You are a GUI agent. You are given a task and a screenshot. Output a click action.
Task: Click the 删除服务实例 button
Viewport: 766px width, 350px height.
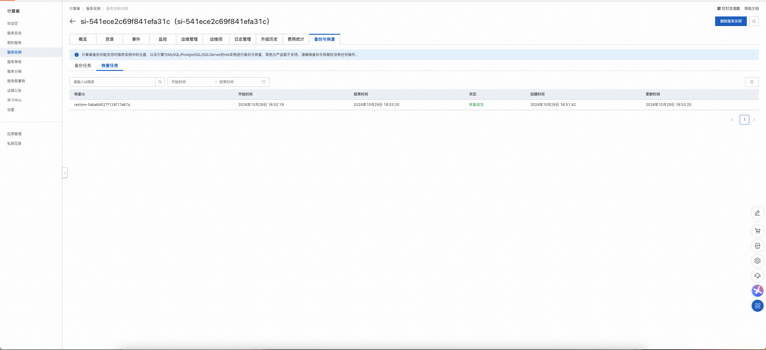point(731,21)
